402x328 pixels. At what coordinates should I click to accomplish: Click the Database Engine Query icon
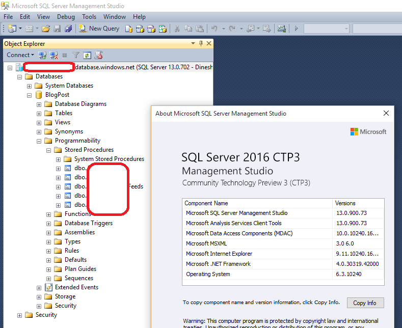click(x=129, y=29)
